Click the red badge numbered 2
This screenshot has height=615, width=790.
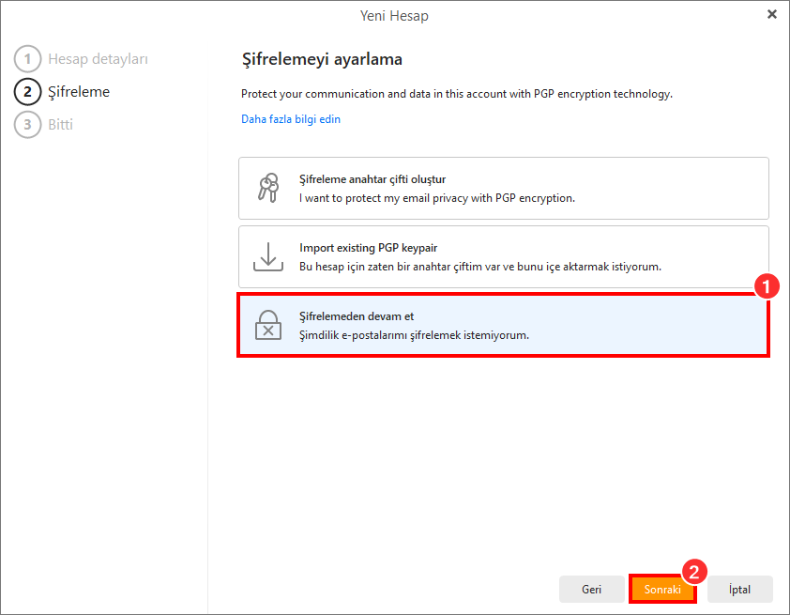pos(693,572)
